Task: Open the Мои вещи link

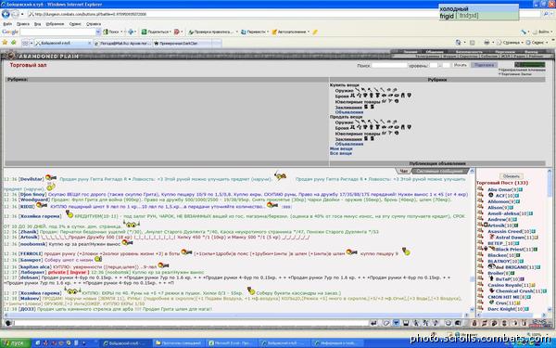Action: pos(341,148)
